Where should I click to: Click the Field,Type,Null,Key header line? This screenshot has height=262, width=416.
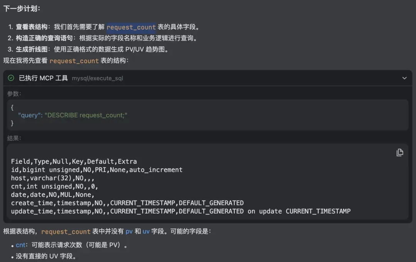(x=74, y=161)
